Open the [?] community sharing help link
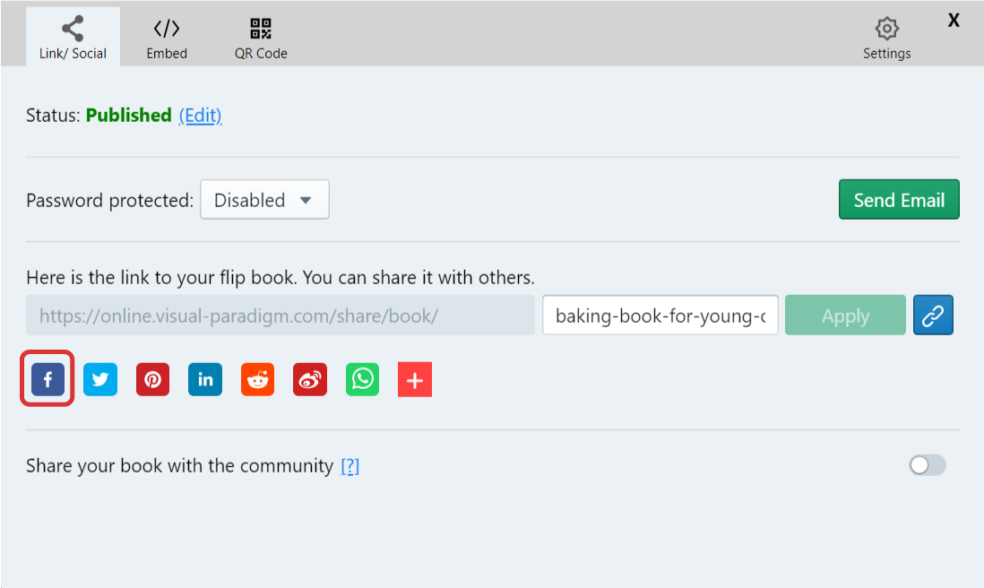 click(350, 466)
